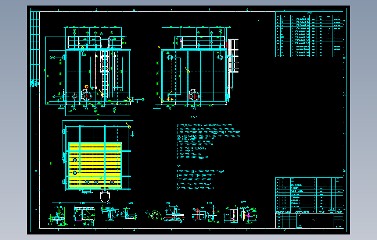377x240 pixels.
Task: Select the side elevation view with cage ladder
Action: click(x=196, y=67)
